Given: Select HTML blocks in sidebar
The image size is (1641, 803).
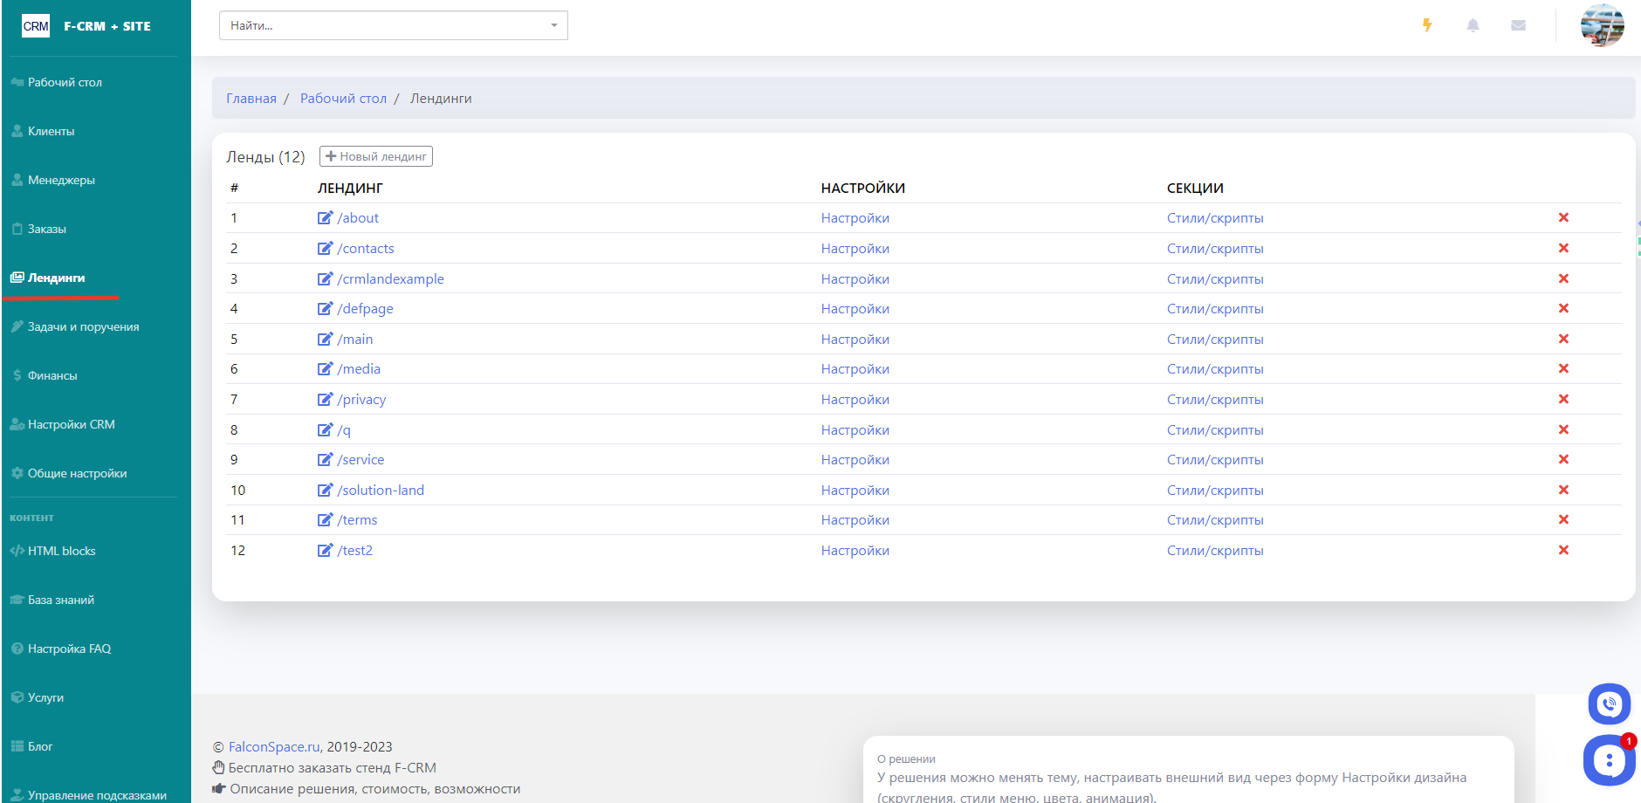Looking at the screenshot, I should pyautogui.click(x=61, y=551).
